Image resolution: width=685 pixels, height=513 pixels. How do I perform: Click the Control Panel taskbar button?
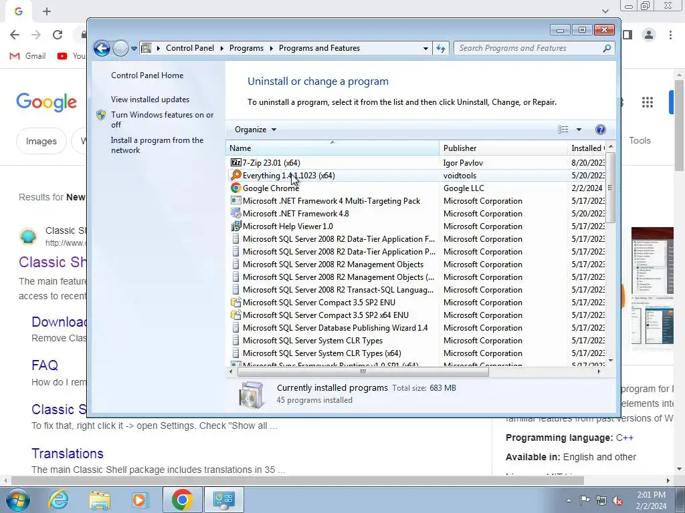223,500
